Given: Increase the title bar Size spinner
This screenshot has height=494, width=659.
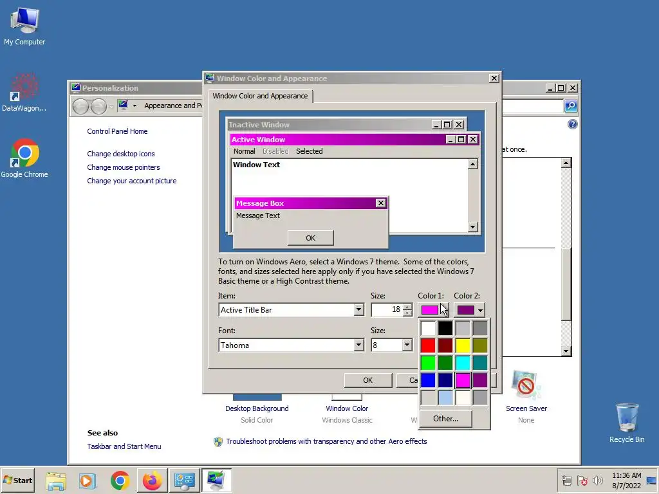Looking at the screenshot, I should [407, 307].
